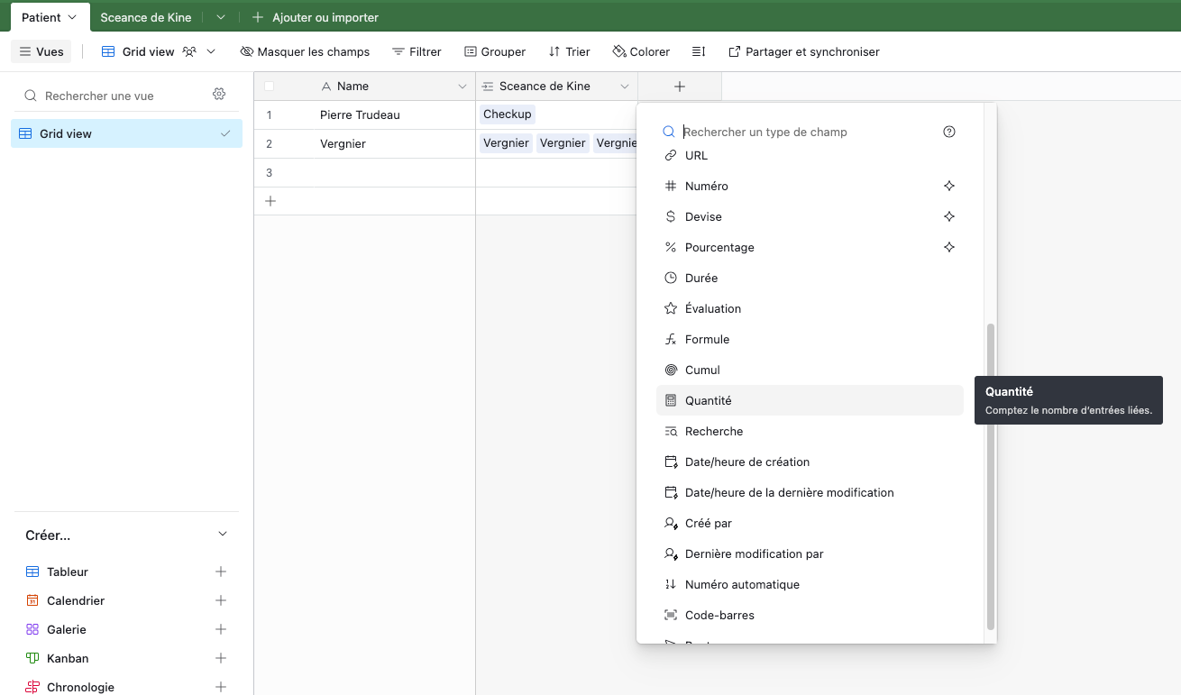Click the sparkle icon next to Numéro
The width and height of the screenshot is (1181, 695).
(948, 186)
